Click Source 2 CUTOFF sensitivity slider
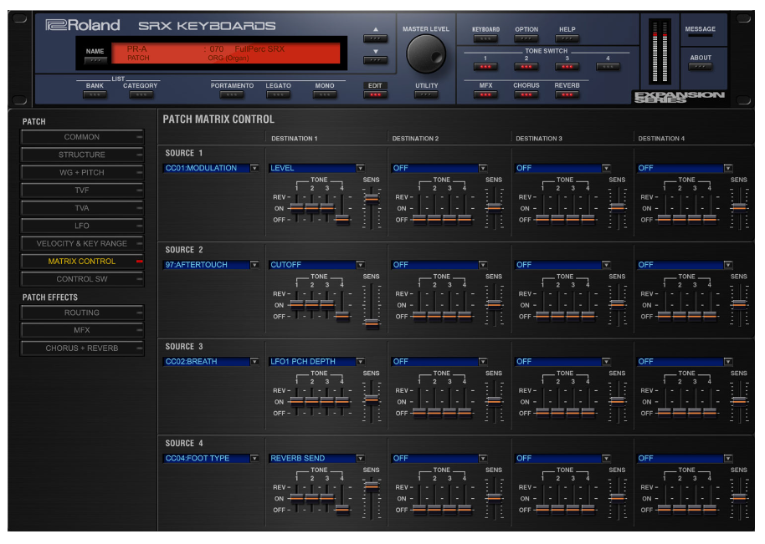Image resolution: width=765 pixels, height=544 pixels. coord(372,323)
